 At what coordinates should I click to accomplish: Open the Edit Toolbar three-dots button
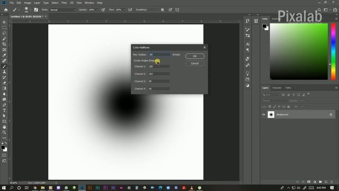coord(4,138)
